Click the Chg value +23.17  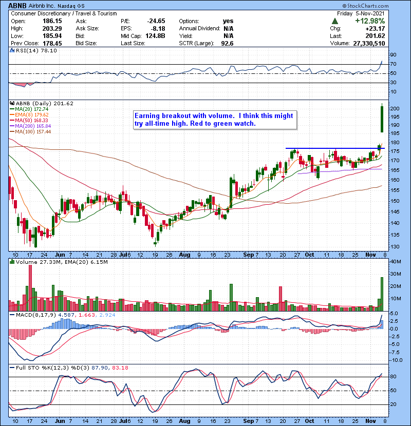pos(375,29)
